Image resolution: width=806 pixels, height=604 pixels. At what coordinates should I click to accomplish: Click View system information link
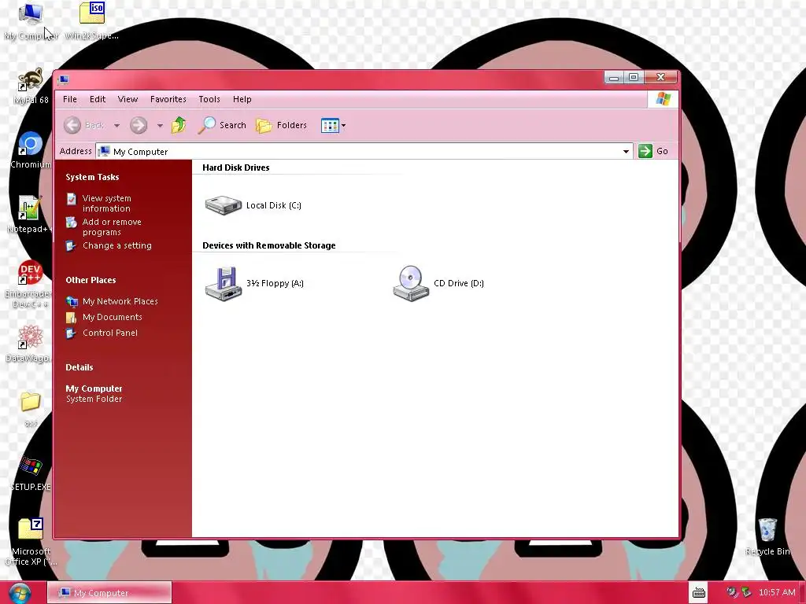[x=106, y=204]
